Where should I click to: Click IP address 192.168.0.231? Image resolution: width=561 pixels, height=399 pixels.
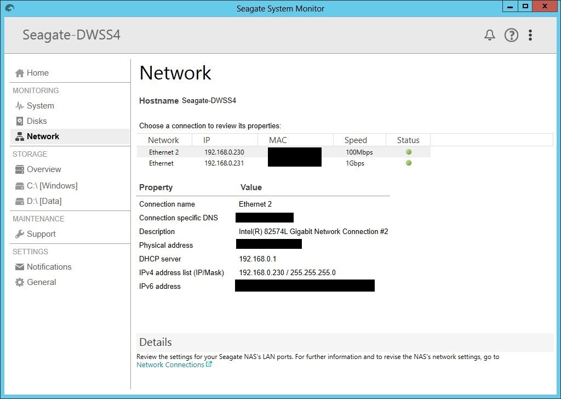(x=224, y=163)
